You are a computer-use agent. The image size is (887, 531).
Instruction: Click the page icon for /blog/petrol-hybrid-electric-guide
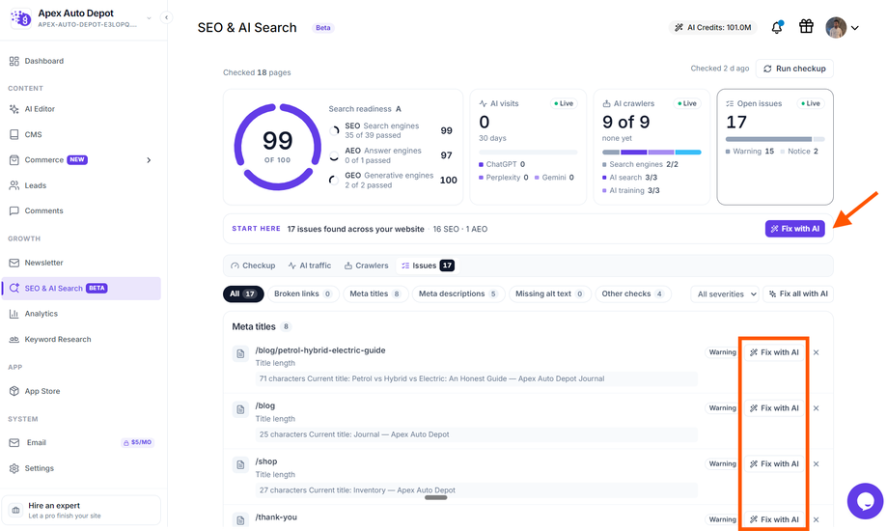coord(240,353)
